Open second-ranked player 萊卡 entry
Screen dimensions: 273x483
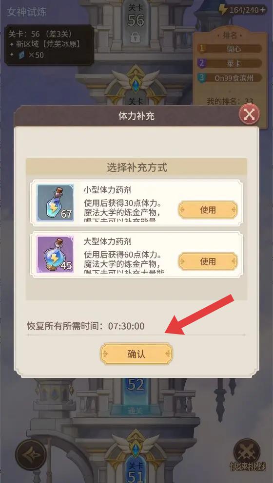click(230, 63)
